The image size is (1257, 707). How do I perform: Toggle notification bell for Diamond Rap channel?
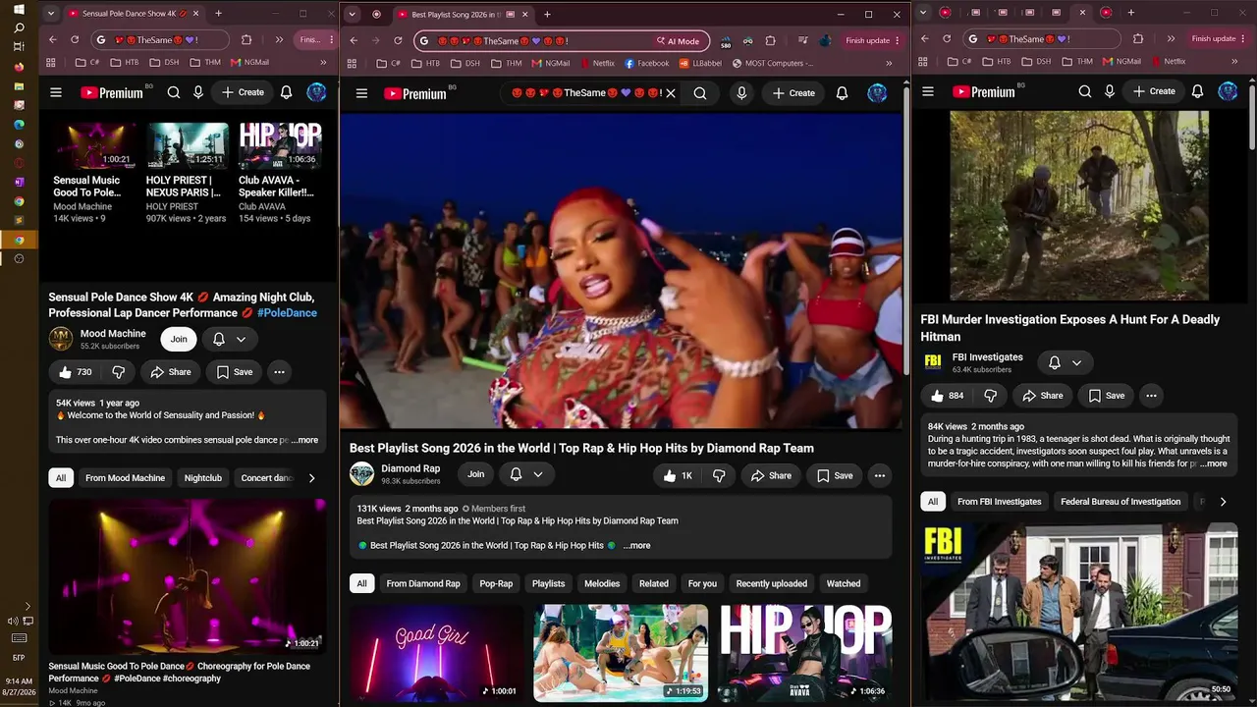[x=516, y=474]
